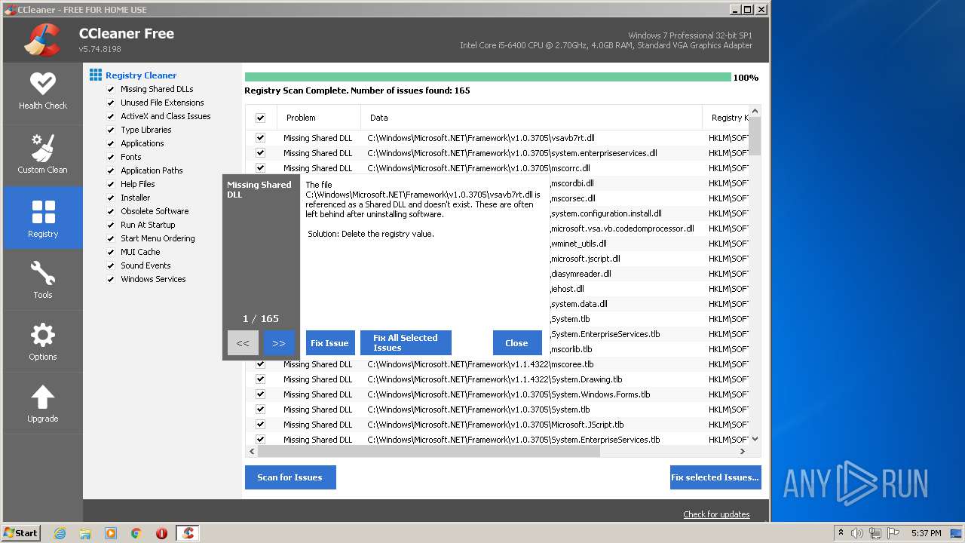Go to the next issue with >>
The width and height of the screenshot is (965, 543).
279,343
